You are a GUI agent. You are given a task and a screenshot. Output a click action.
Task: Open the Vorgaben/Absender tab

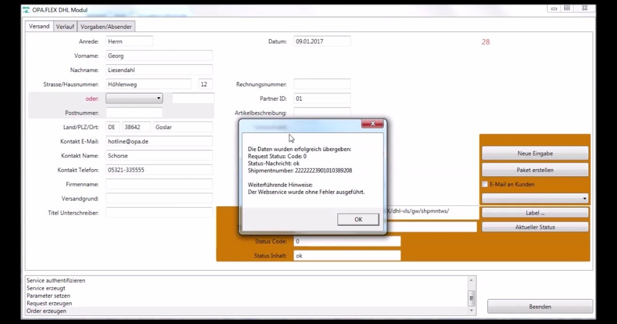[106, 27]
